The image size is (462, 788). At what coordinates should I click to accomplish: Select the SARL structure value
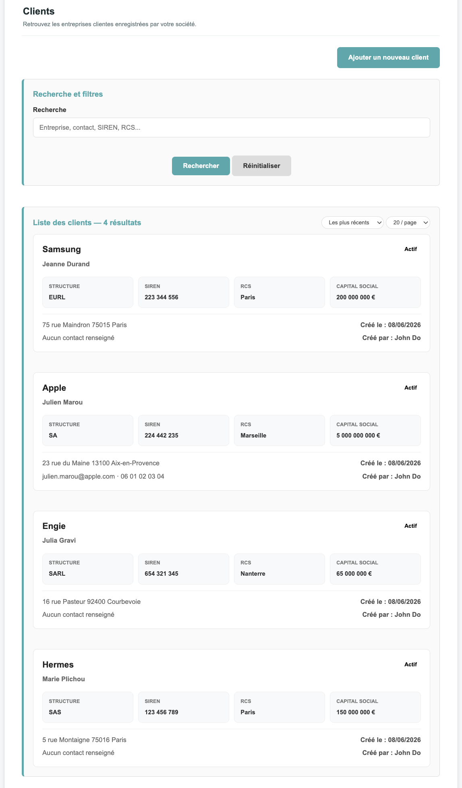[x=57, y=574]
